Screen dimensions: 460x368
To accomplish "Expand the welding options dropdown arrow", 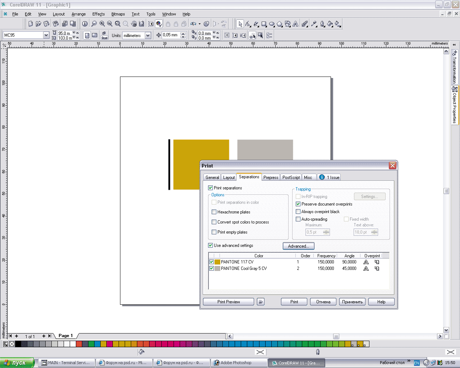I will pyautogui.click(x=199, y=24).
